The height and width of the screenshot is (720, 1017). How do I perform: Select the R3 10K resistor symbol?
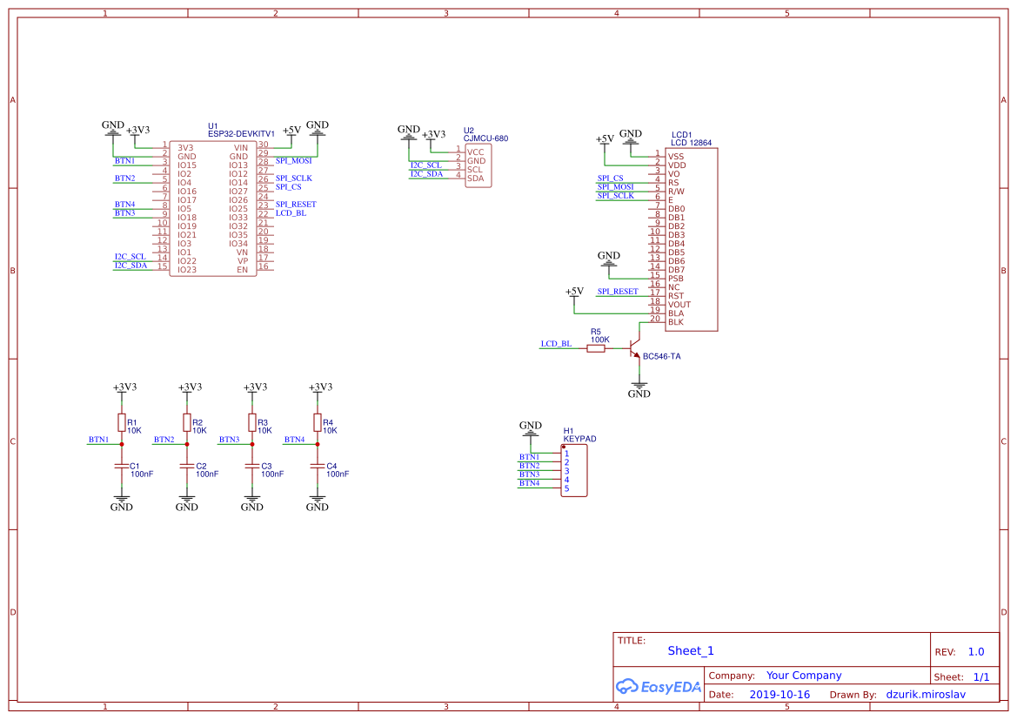click(x=252, y=421)
